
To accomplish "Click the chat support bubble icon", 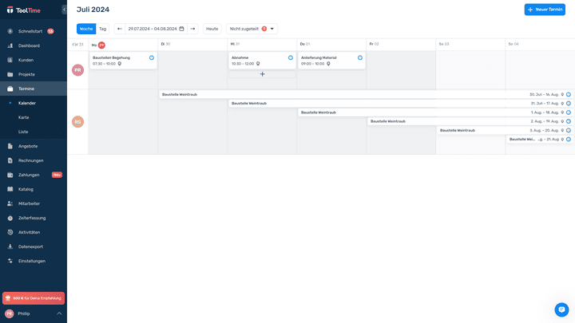I will 561,309.
